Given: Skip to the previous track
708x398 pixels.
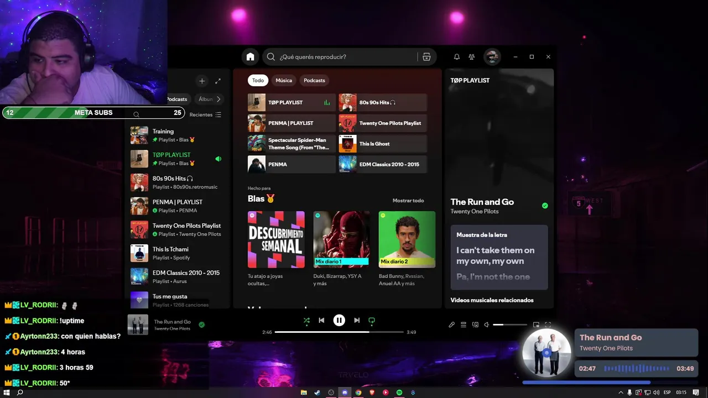Looking at the screenshot, I should coord(321,320).
